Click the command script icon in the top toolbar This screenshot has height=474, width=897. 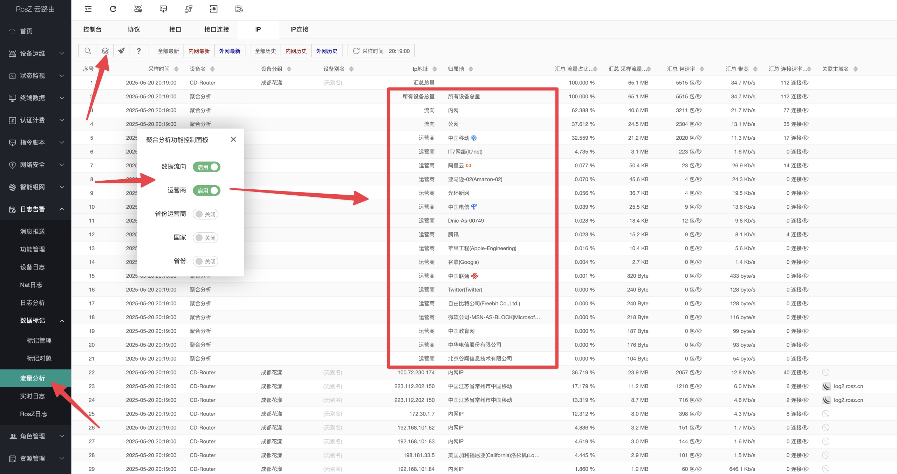click(x=163, y=9)
